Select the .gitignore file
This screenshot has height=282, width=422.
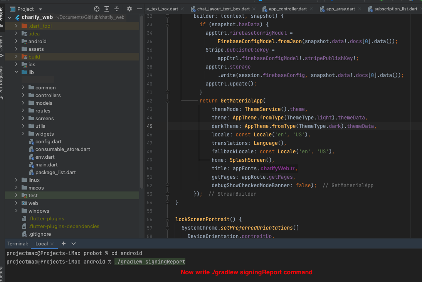(x=39, y=234)
